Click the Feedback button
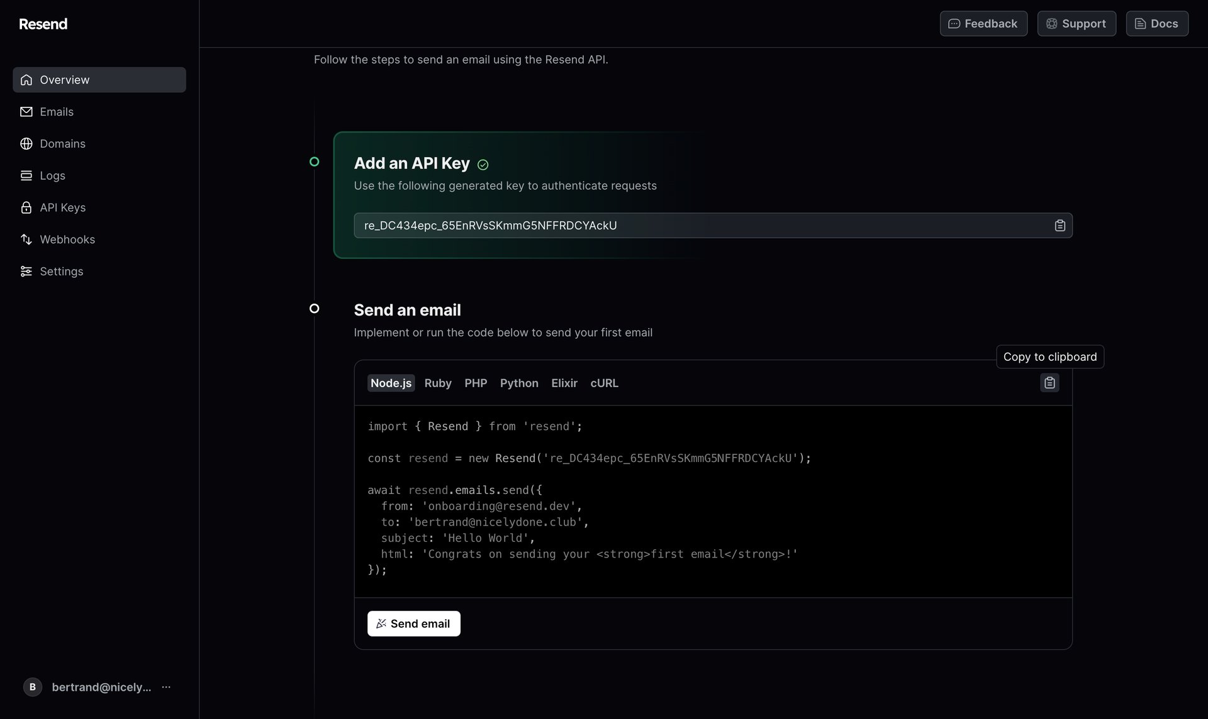The image size is (1208, 719). click(x=983, y=23)
